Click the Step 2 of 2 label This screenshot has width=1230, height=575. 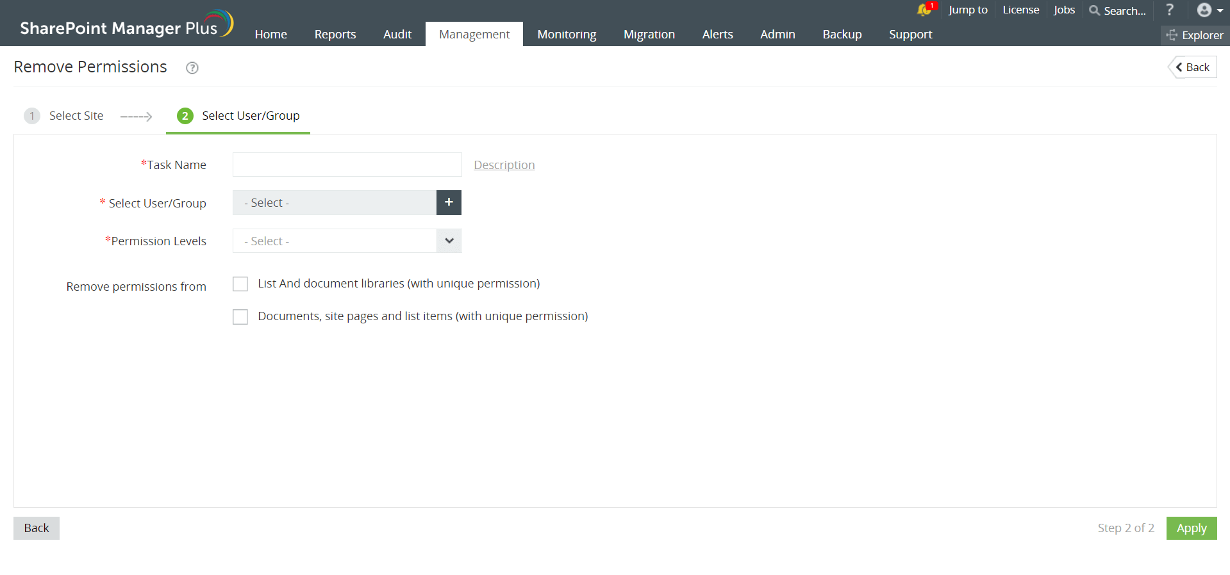click(1126, 528)
